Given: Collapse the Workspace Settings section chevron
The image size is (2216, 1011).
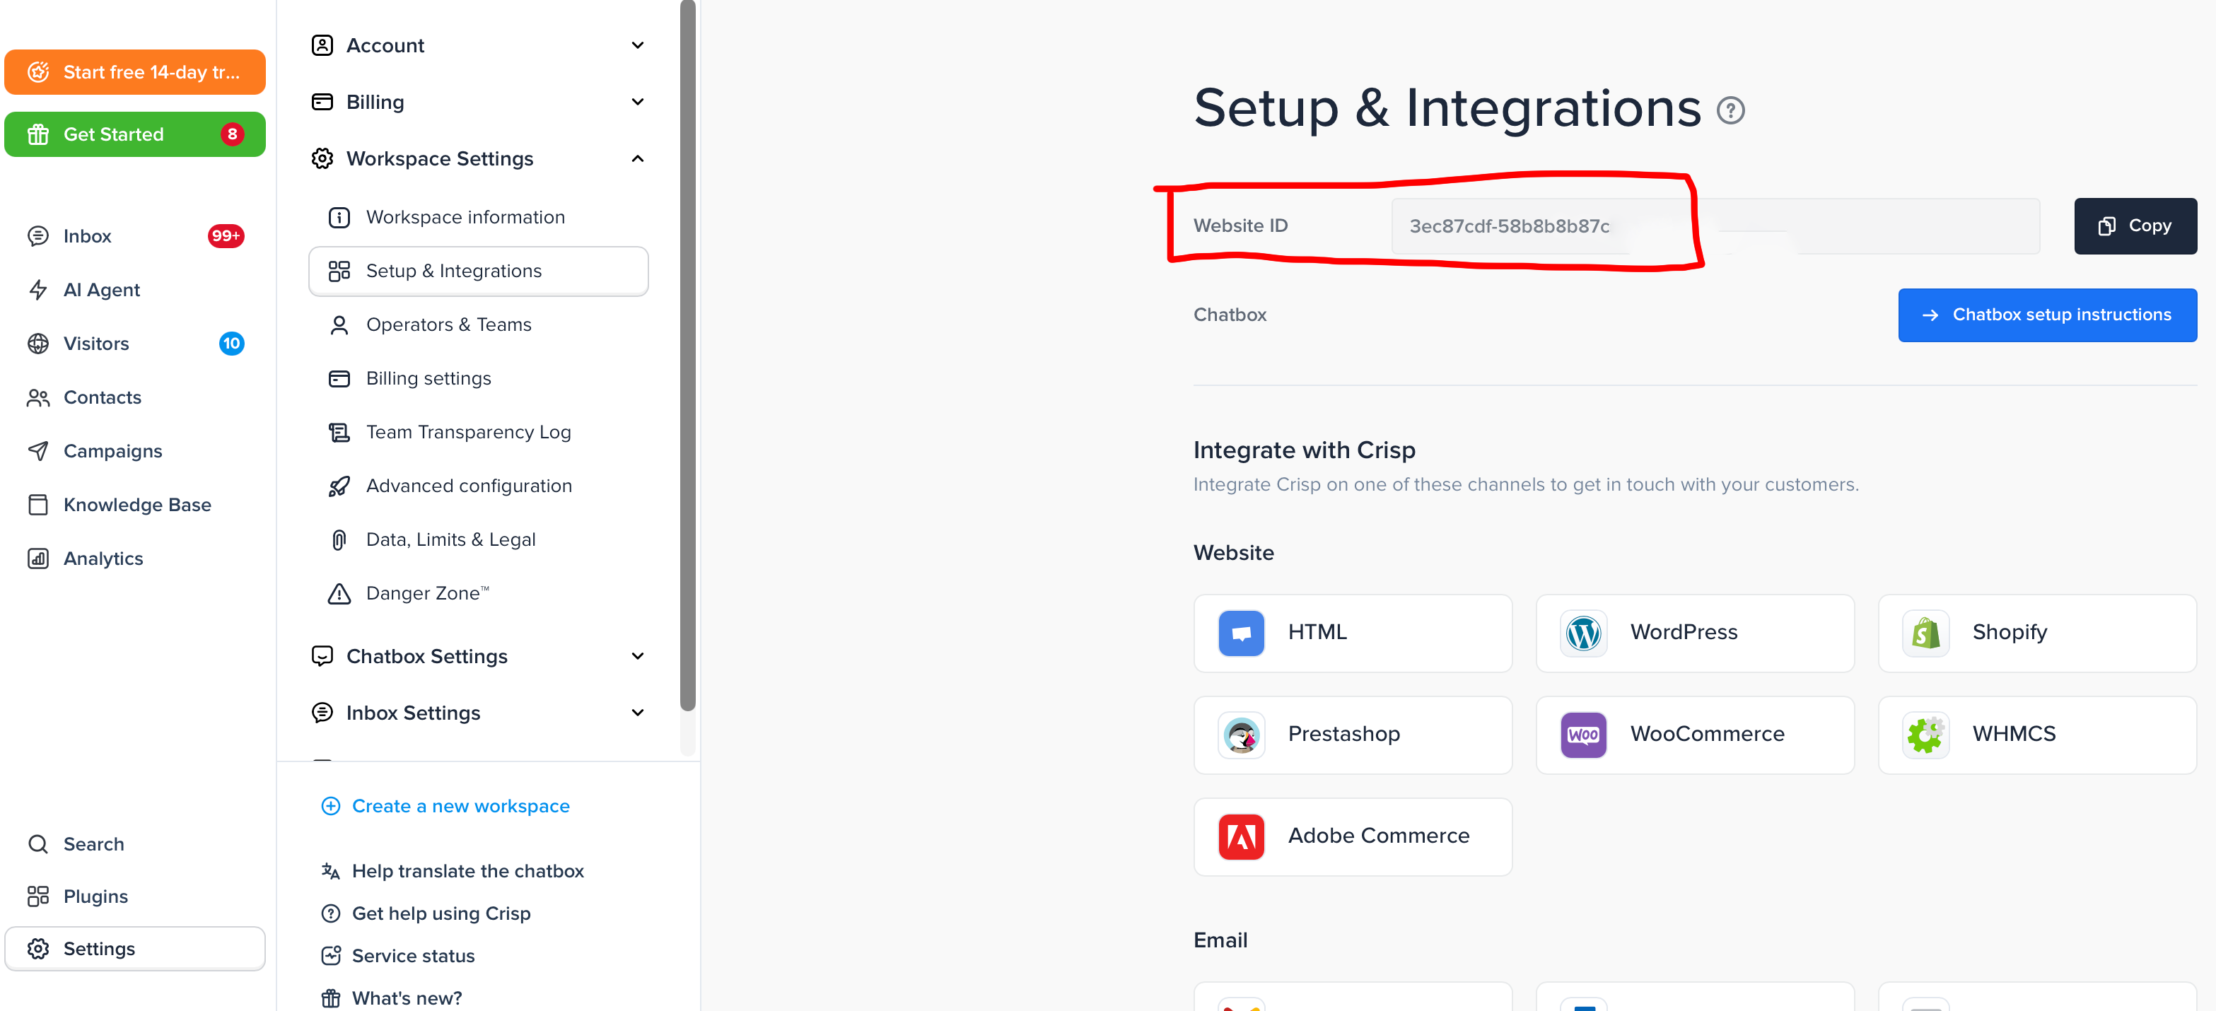Looking at the screenshot, I should coord(638,158).
